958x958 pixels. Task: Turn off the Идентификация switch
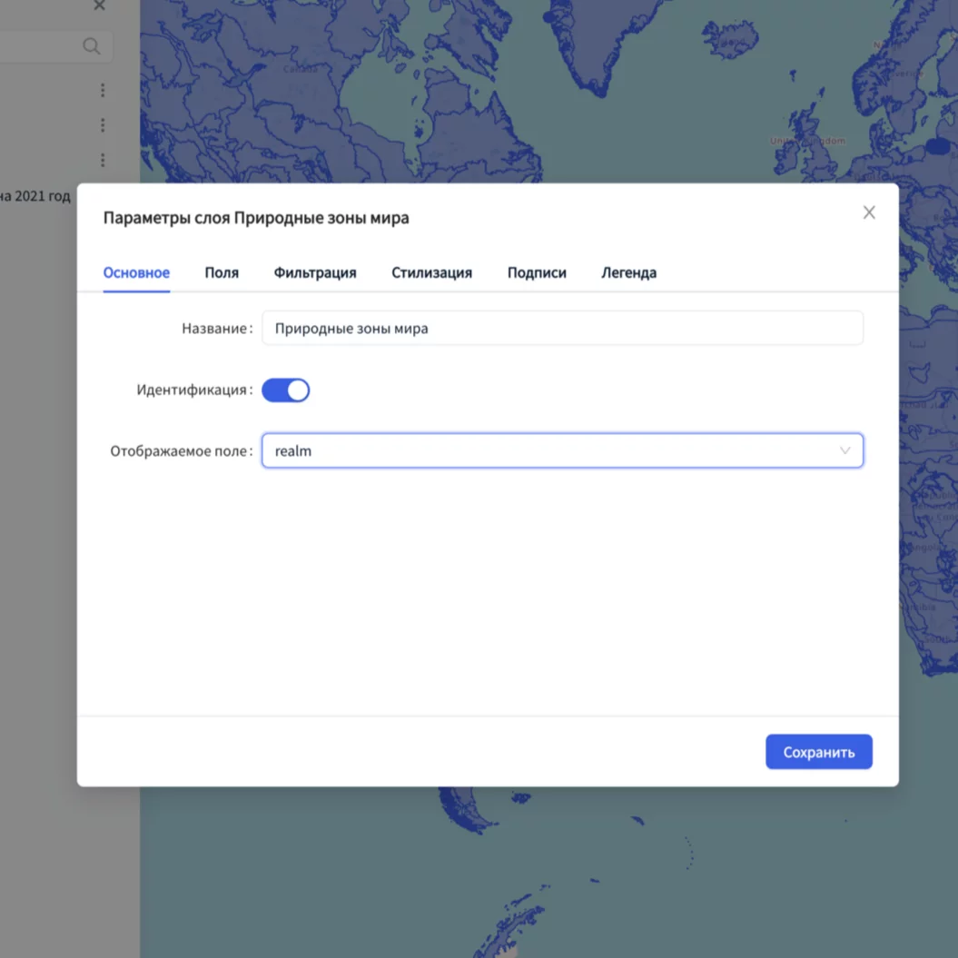(285, 390)
